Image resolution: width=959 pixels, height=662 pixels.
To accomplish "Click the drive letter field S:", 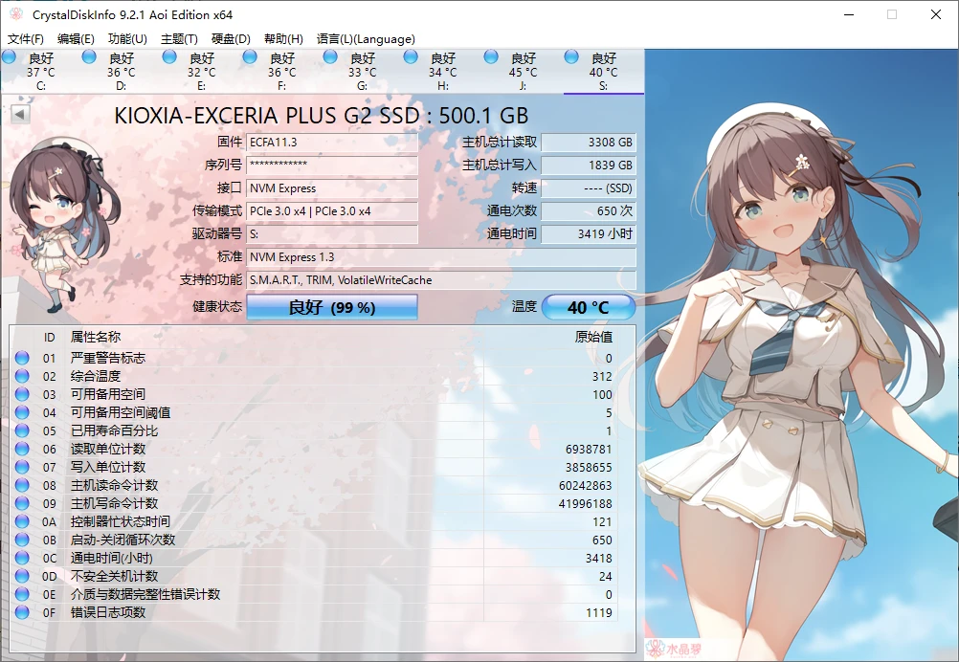I will [332, 234].
